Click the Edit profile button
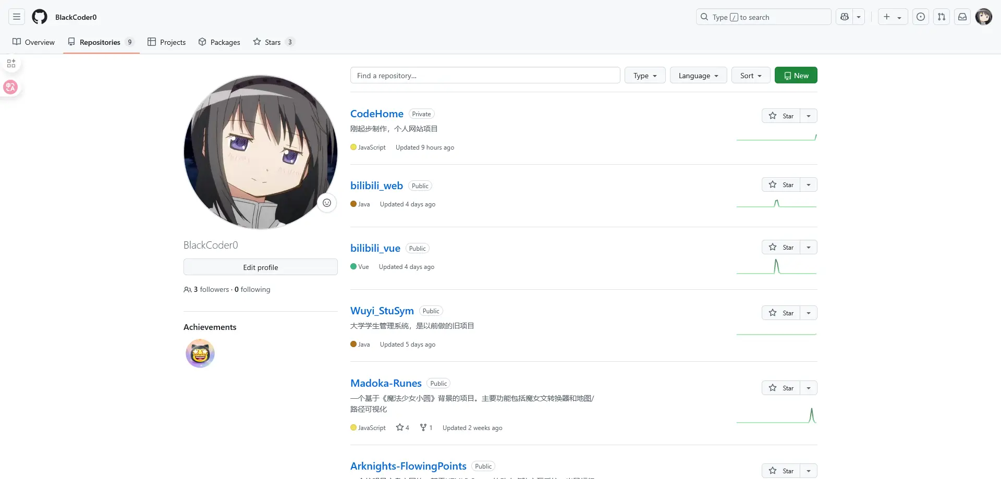Screen dimensions: 1001x479 click(260, 267)
